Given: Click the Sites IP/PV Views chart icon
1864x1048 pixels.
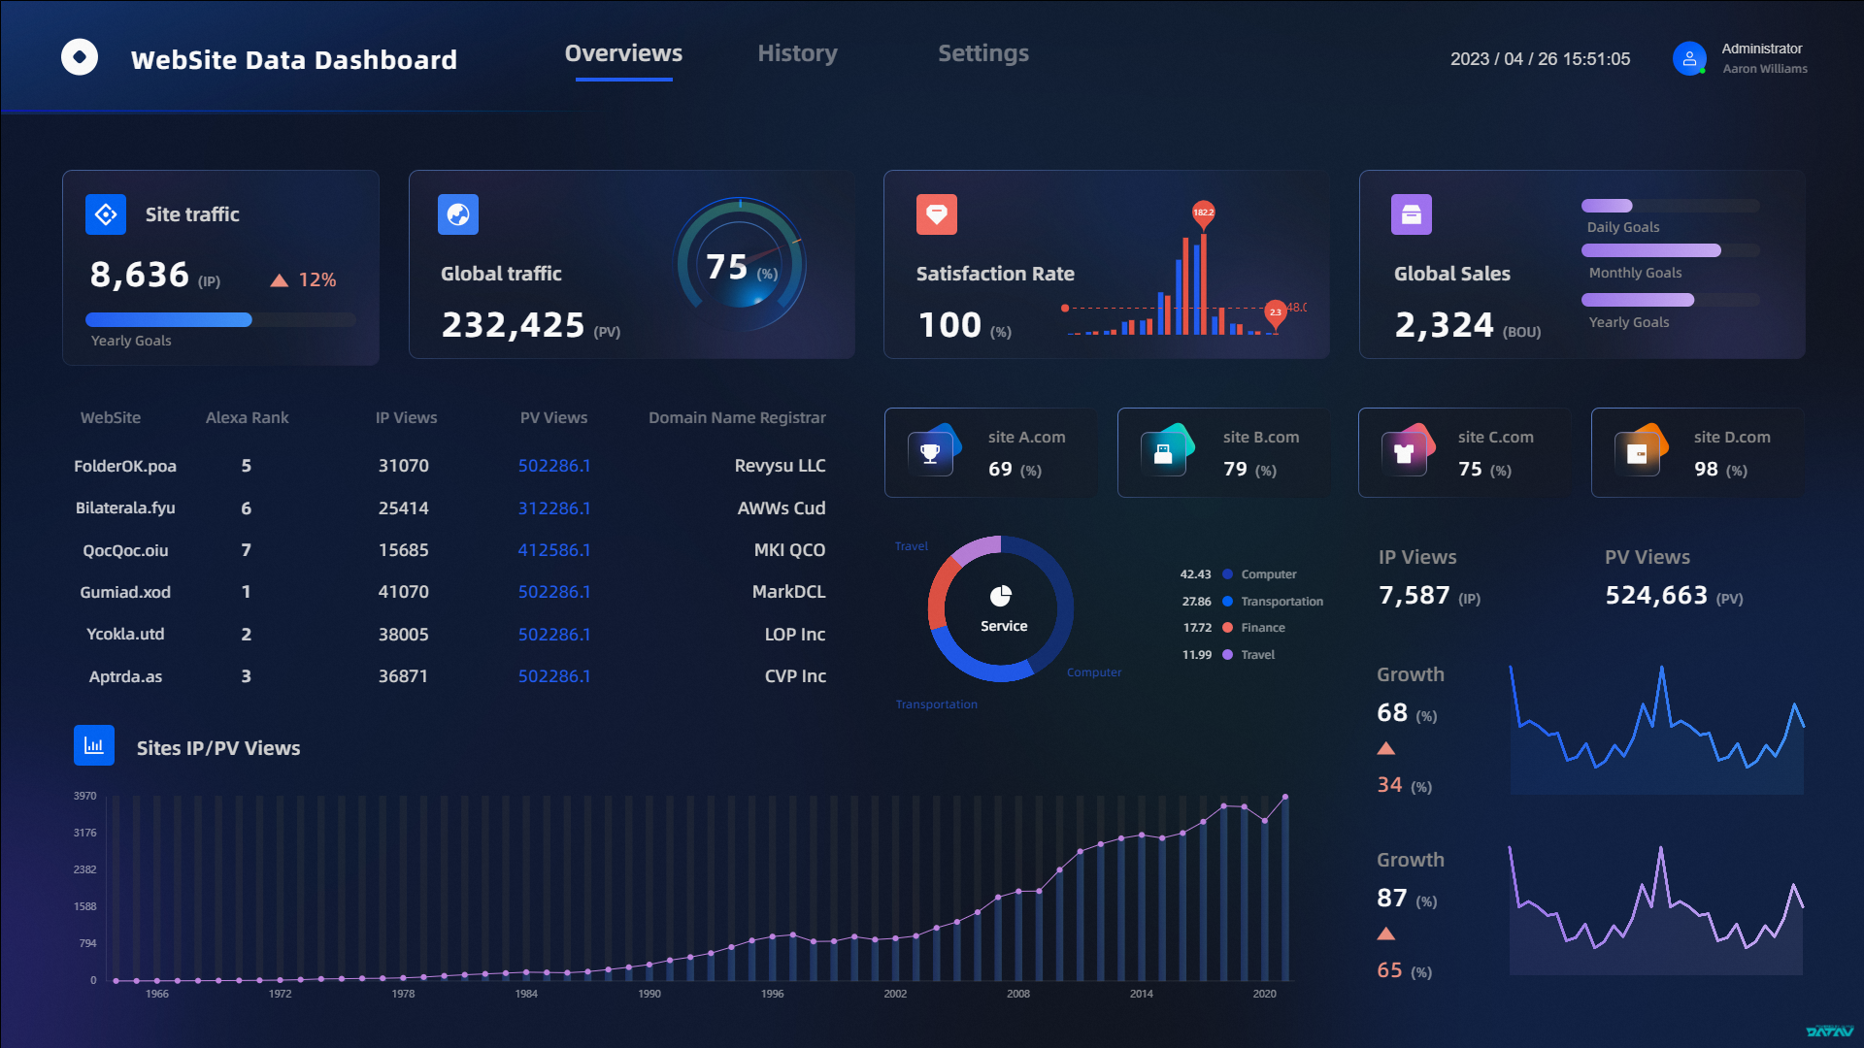Looking at the screenshot, I should 94,745.
